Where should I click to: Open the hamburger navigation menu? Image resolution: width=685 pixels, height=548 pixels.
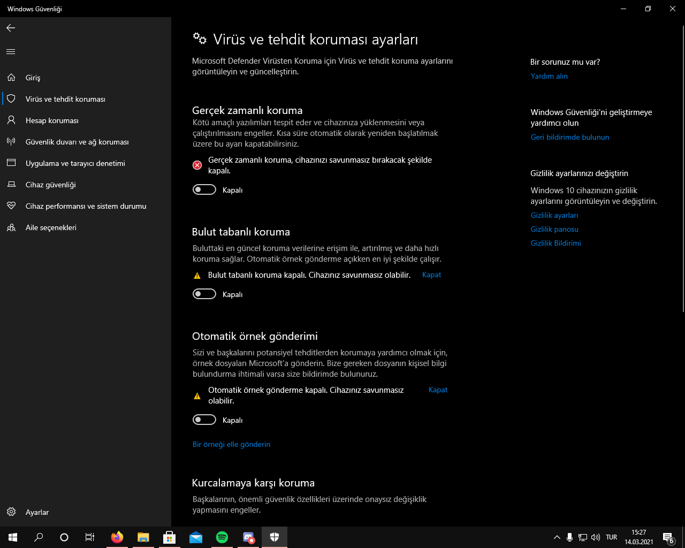[11, 52]
